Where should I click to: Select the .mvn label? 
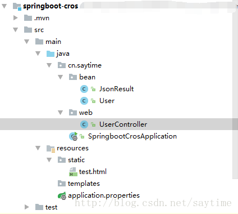pos(42,18)
